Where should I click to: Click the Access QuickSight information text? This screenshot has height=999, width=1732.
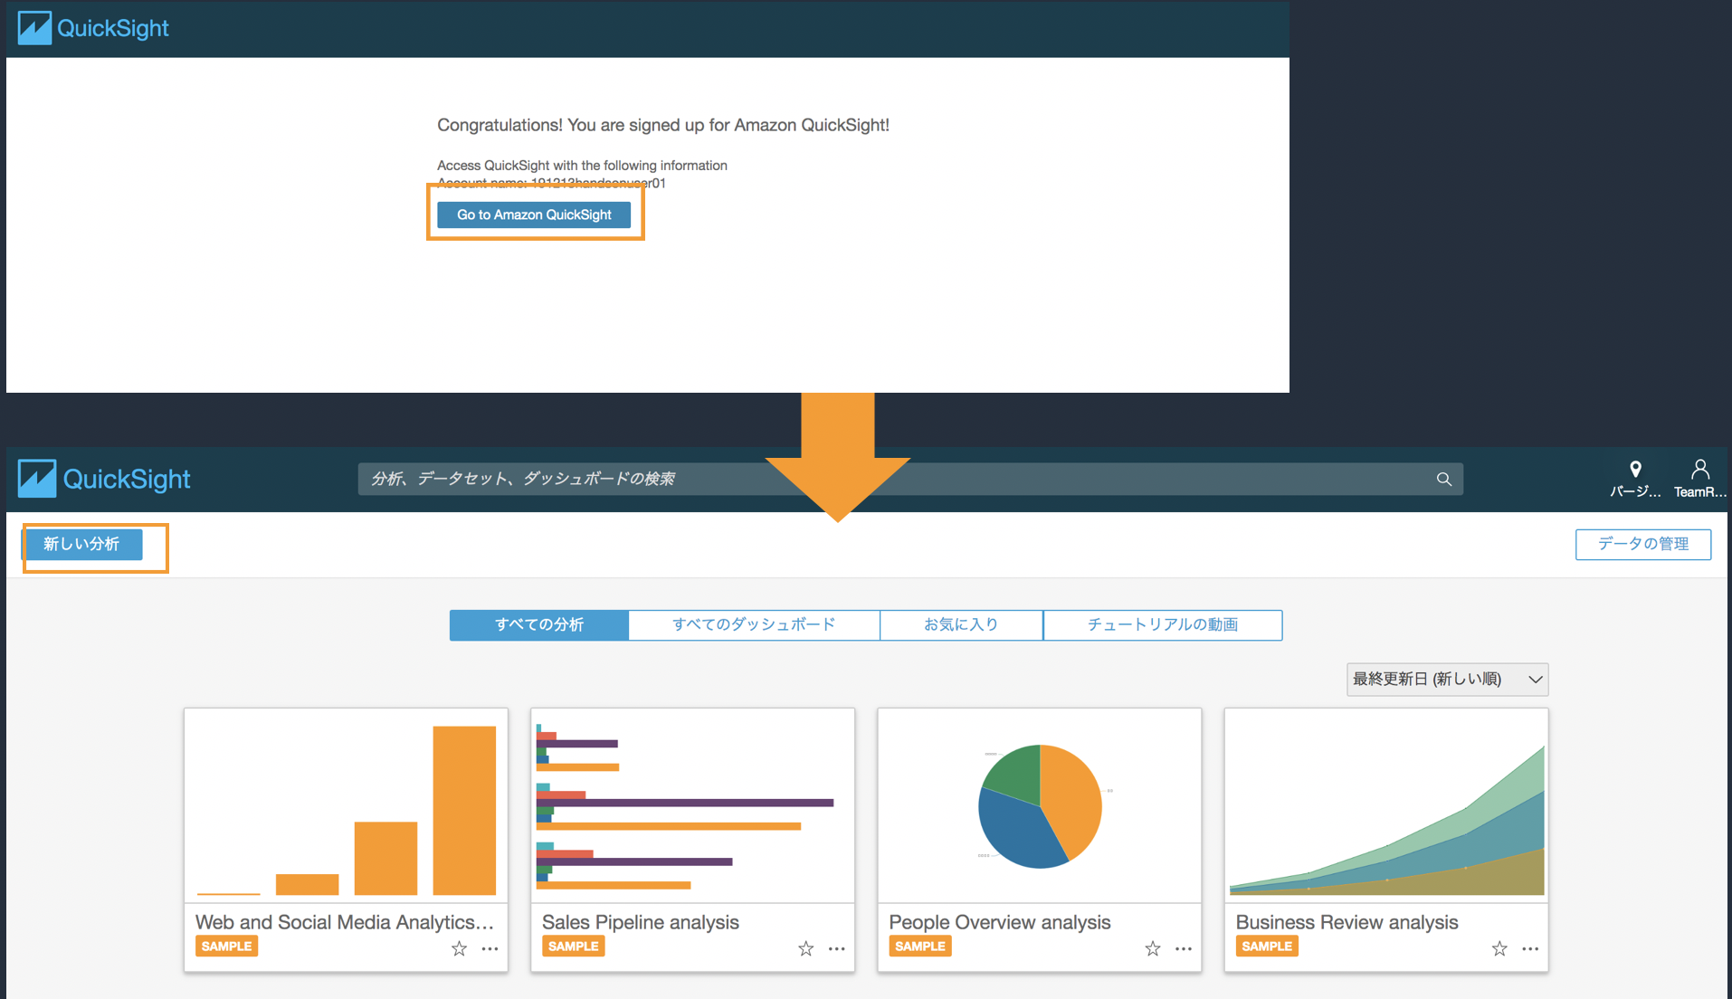pos(582,166)
